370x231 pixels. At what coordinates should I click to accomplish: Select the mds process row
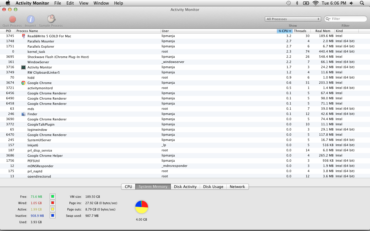(x=185, y=109)
